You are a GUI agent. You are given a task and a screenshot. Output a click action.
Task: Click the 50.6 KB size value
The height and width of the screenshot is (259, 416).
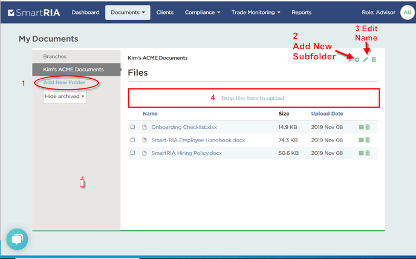point(288,153)
